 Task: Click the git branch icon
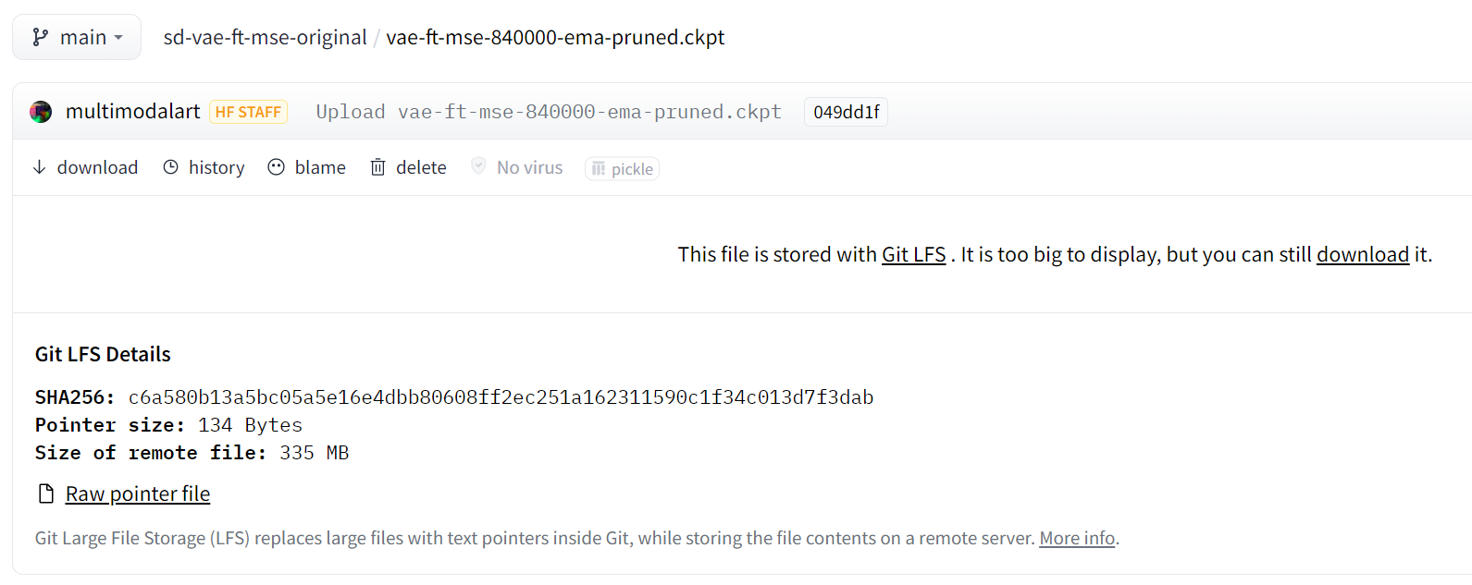[40, 37]
